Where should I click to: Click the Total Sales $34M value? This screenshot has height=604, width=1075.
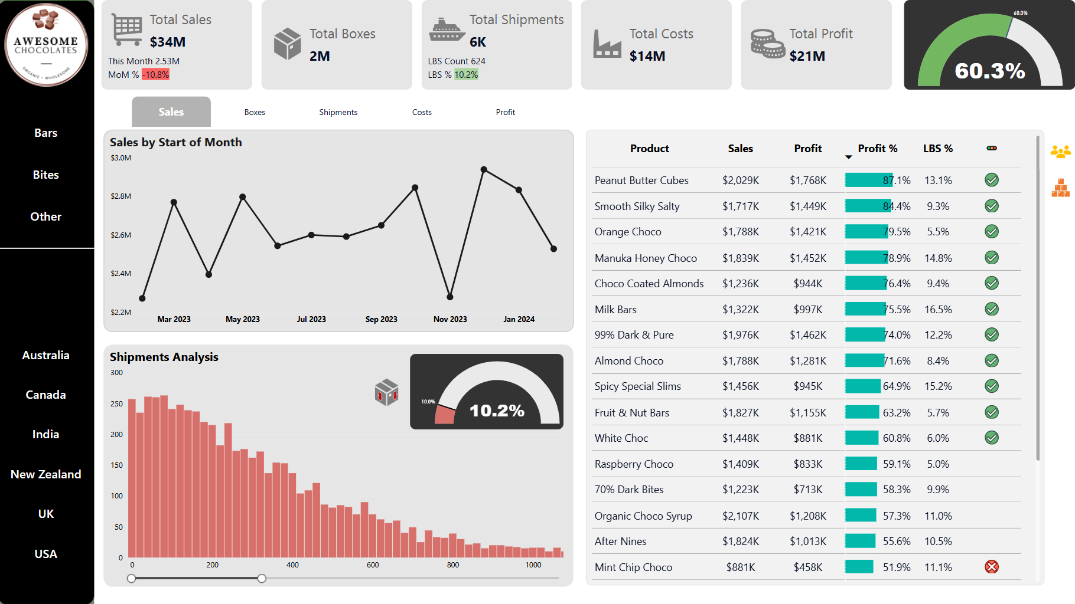[x=168, y=42]
